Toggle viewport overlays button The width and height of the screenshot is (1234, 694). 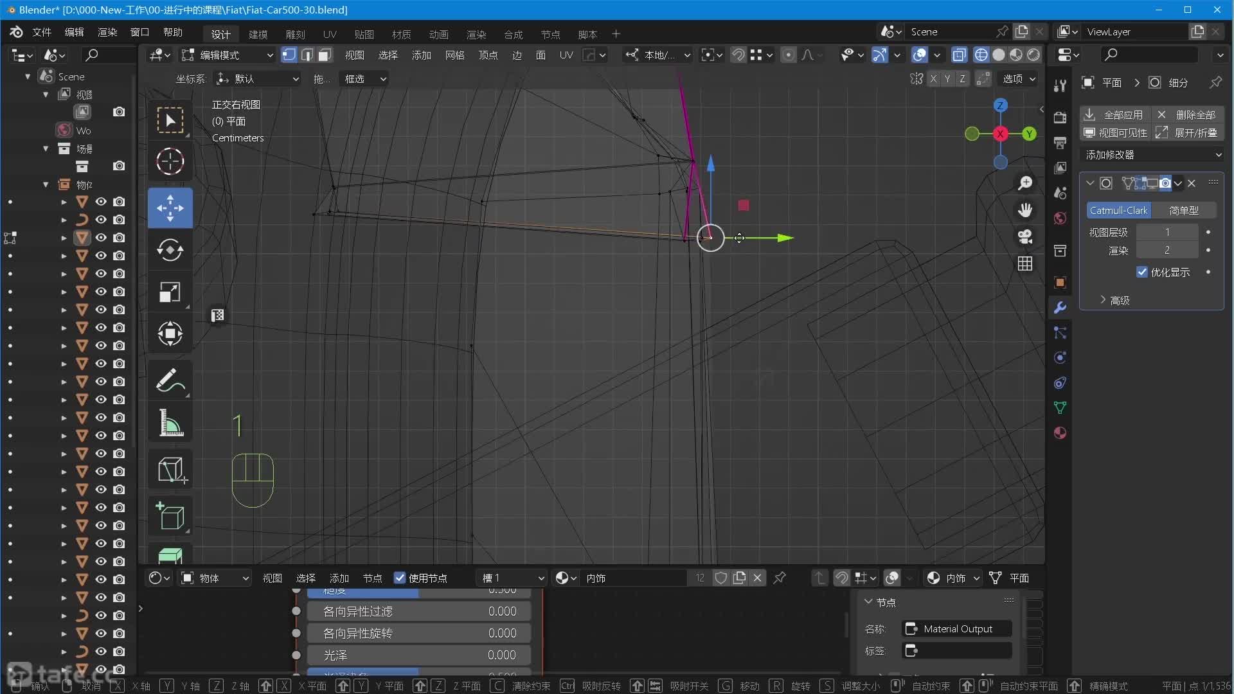click(x=920, y=55)
